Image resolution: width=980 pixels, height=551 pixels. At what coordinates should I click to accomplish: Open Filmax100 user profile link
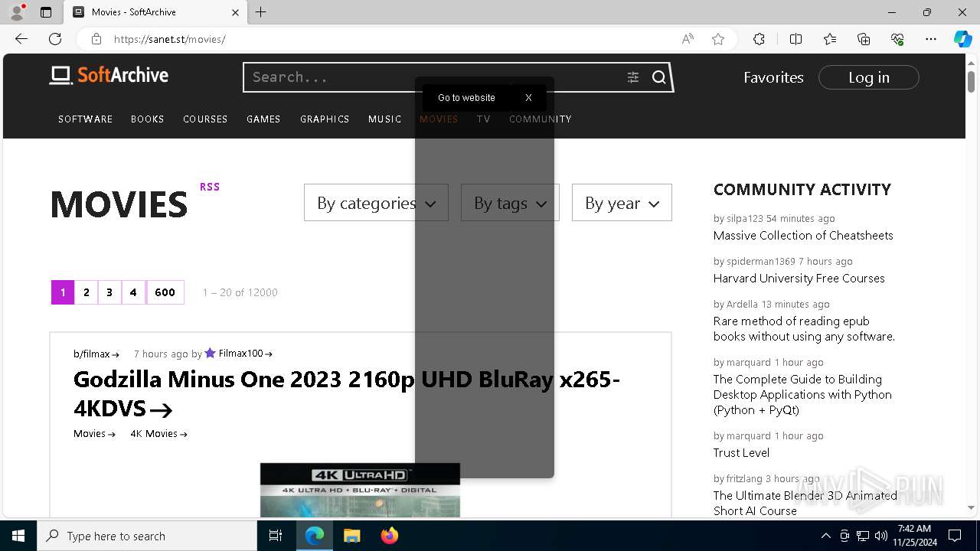coord(245,354)
